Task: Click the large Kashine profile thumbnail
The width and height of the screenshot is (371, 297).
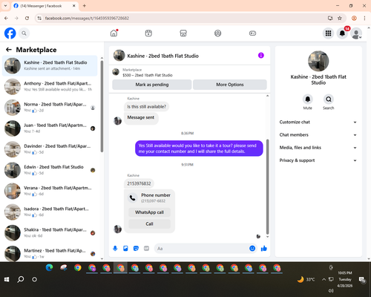Action: 318,61
